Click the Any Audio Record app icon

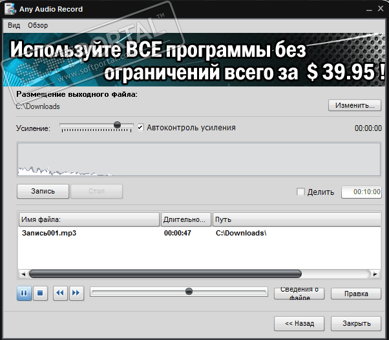point(10,8)
